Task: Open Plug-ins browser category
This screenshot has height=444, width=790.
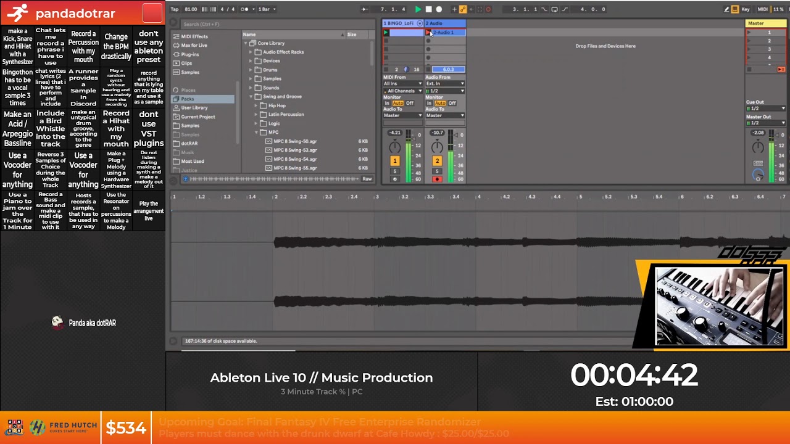Action: [190, 54]
